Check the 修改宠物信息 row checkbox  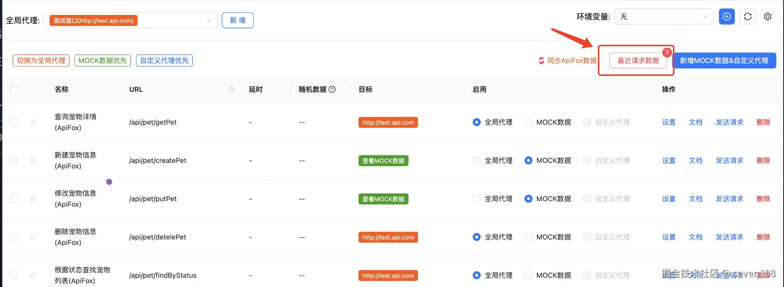[14, 199]
